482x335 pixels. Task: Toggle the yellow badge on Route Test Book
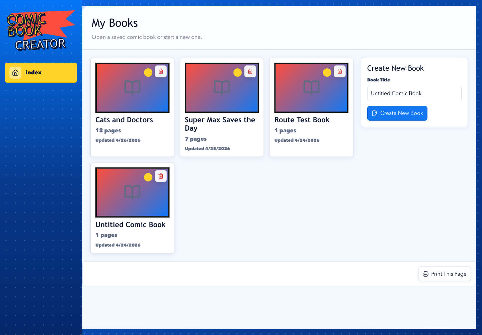(327, 72)
